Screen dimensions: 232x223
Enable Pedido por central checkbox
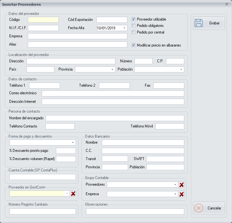(134, 32)
